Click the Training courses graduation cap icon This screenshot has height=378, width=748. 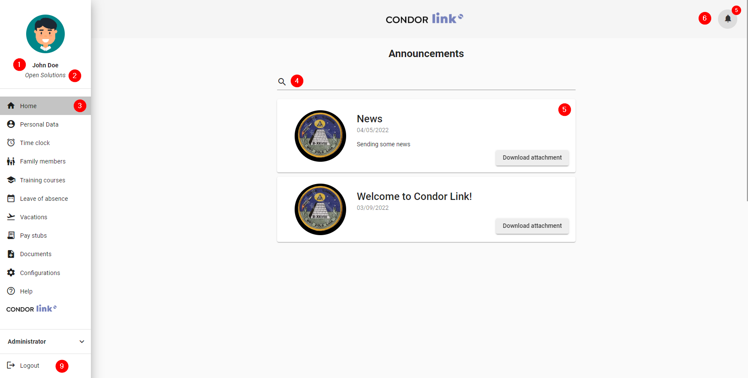click(x=11, y=180)
